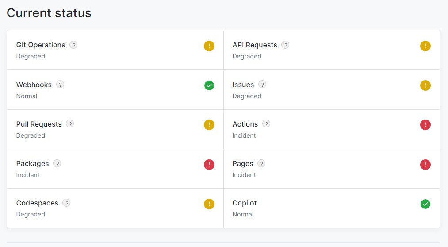448x247 pixels.
Task: Click the yellow warning icon for API Requests
Action: [x=425, y=46]
